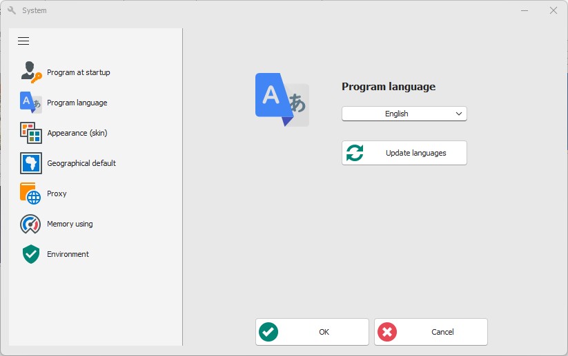Click the Environment shield icon
568x356 pixels.
(x=31, y=254)
